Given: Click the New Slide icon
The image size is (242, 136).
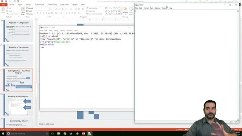Looking at the screenshot, I should coord(23,9).
